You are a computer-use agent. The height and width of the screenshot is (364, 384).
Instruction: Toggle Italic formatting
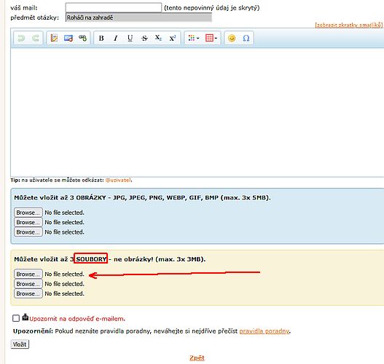[x=116, y=38]
